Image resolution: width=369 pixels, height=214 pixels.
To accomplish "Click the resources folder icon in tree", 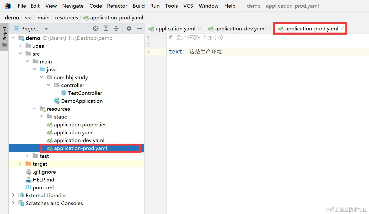I will [x=42, y=109].
